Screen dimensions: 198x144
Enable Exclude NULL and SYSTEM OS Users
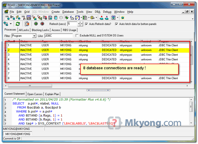[77, 36]
